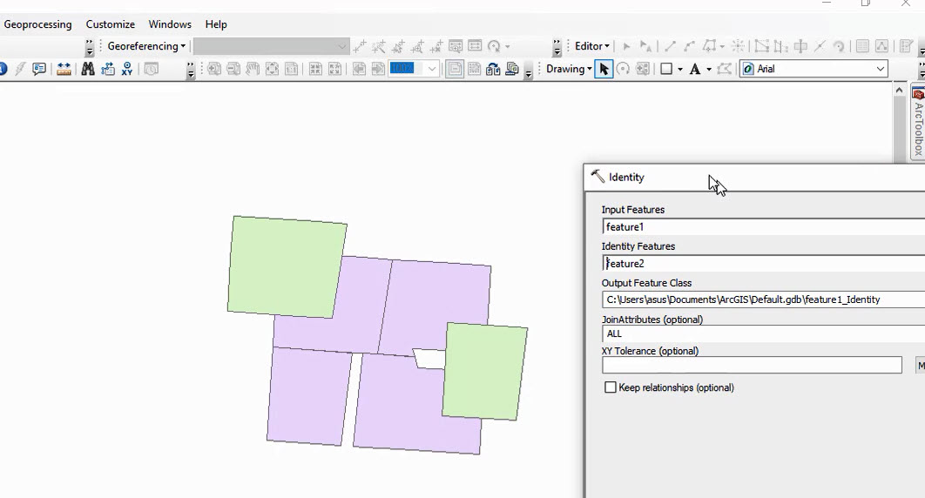
Task: Open the HTML Popup tool
Action: (39, 69)
